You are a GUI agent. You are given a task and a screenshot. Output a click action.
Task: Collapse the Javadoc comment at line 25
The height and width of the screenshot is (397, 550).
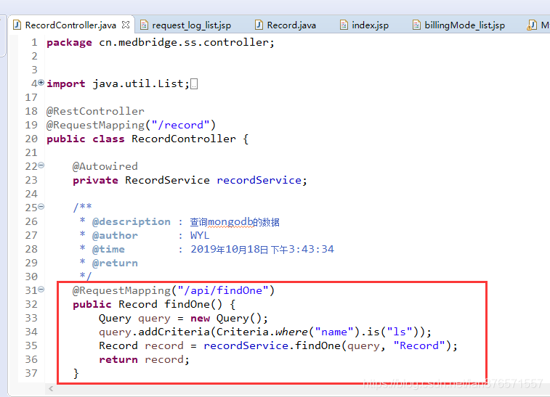41,207
